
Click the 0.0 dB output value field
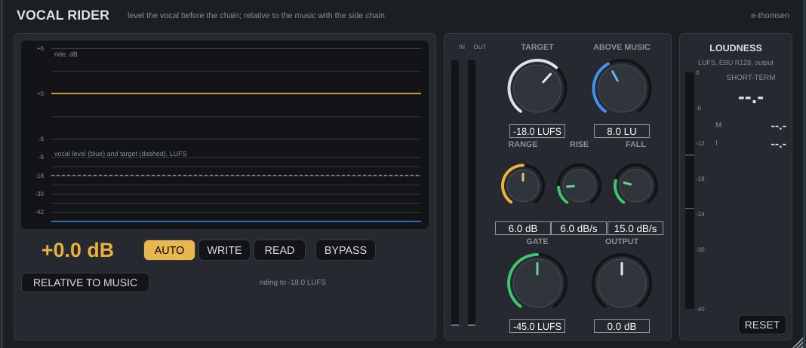click(621, 326)
